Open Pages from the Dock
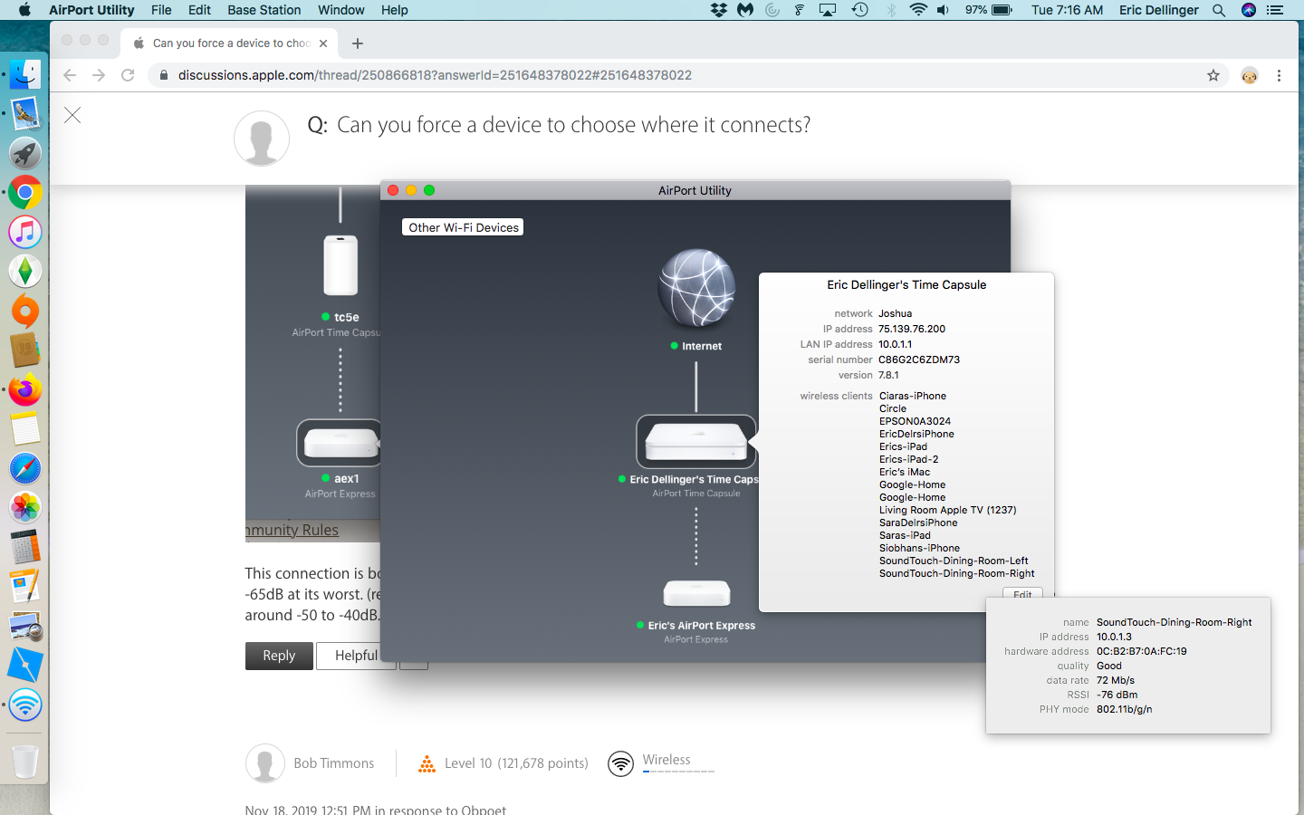 coord(25,586)
